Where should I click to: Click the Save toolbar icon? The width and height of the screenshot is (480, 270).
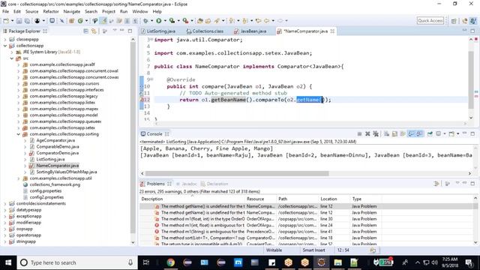click(19, 21)
